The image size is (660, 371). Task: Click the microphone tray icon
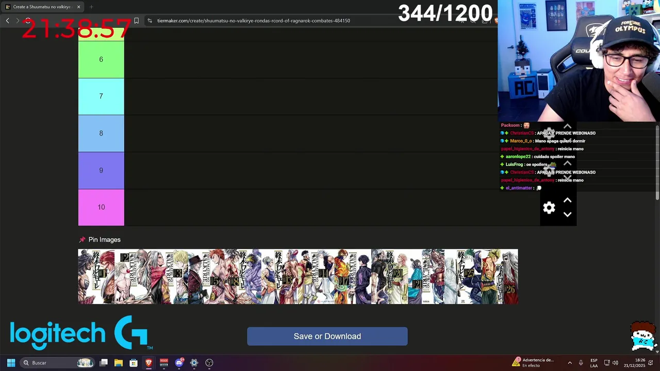point(581,363)
